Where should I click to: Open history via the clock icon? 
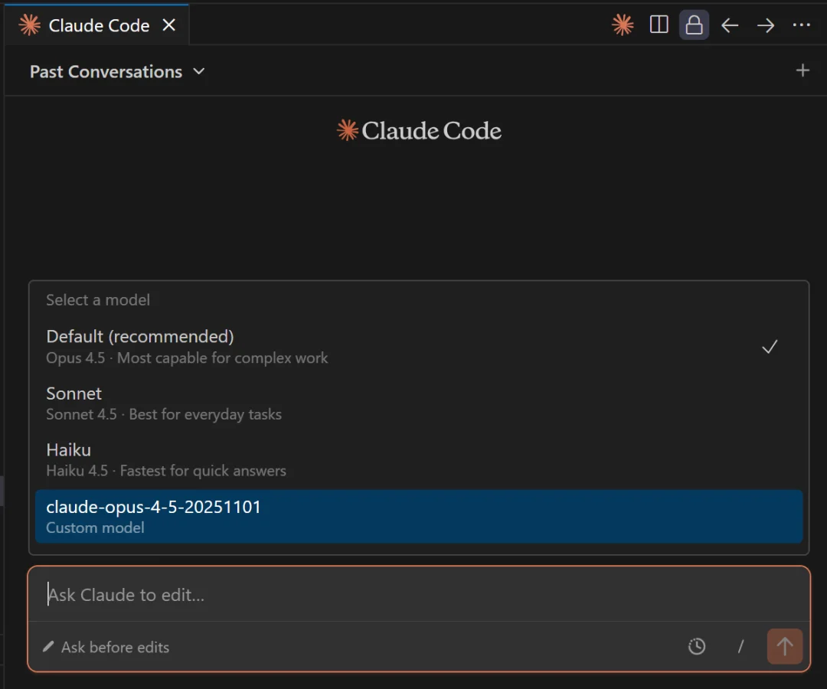click(x=696, y=647)
